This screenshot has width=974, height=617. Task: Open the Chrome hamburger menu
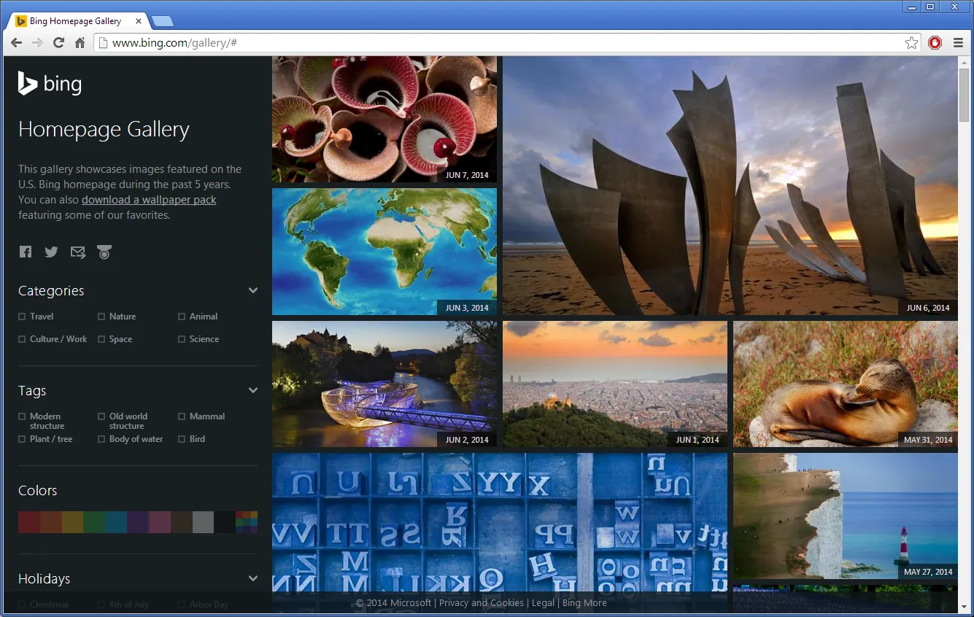958,43
